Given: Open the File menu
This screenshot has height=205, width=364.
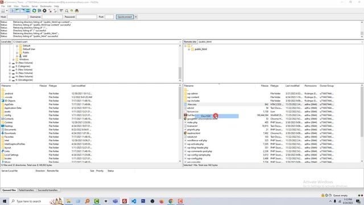Looking at the screenshot, I should pos(3,6).
